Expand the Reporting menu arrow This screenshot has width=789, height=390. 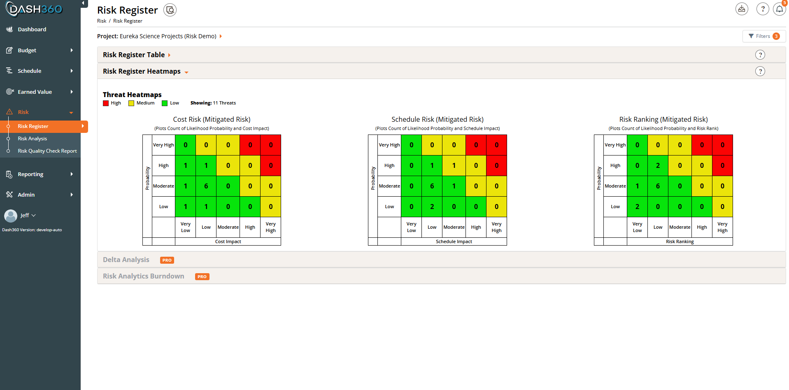click(72, 174)
